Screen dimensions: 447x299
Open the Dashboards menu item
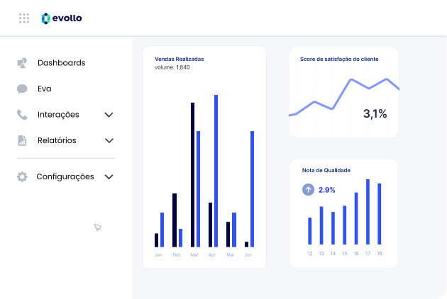[x=61, y=63]
